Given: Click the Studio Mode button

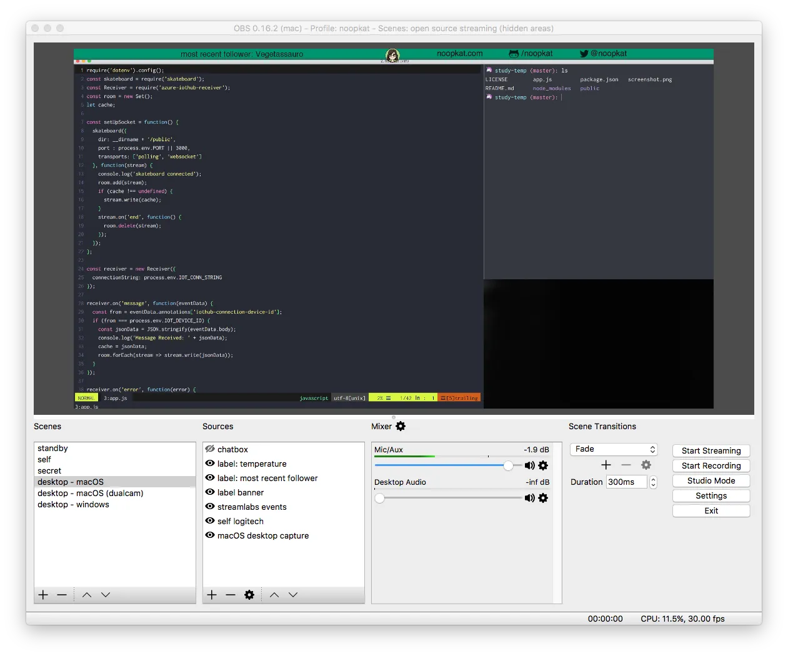Looking at the screenshot, I should coord(711,480).
